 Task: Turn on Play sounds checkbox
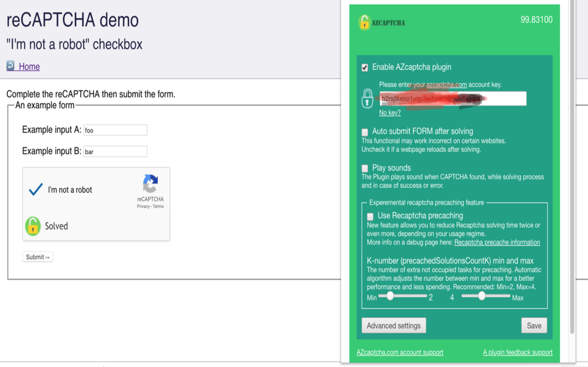point(365,168)
